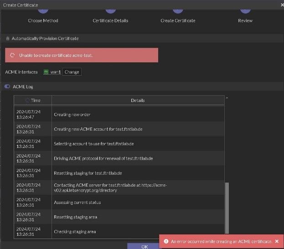Select the 'Contacting ACME server' log entry
The height and width of the screenshot is (249, 284).
point(119,188)
